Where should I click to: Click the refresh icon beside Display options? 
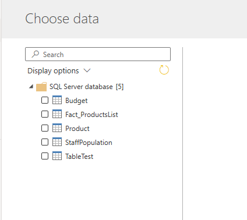point(164,70)
